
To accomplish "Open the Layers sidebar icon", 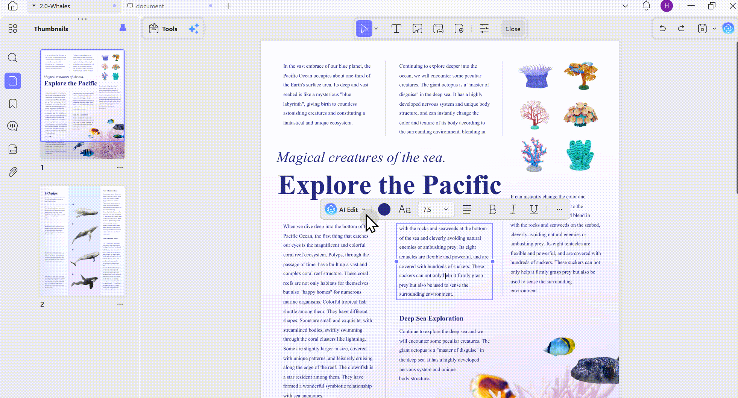I will [13, 149].
